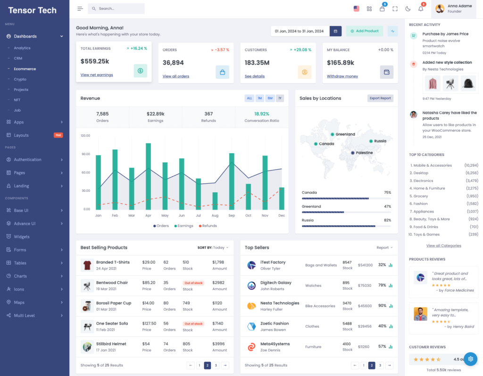Select the 6M Revenue filter

pyautogui.click(x=269, y=98)
